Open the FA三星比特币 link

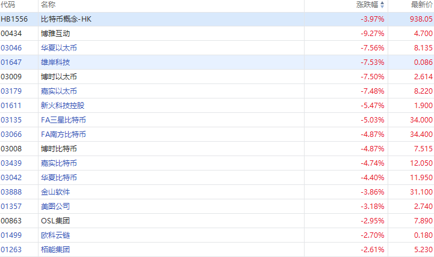[63, 120]
